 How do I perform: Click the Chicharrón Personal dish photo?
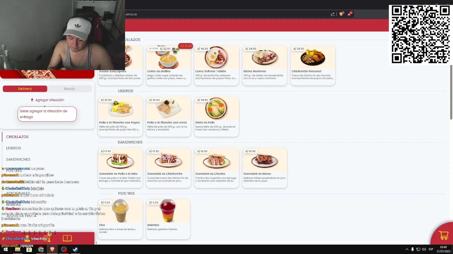coord(313,57)
